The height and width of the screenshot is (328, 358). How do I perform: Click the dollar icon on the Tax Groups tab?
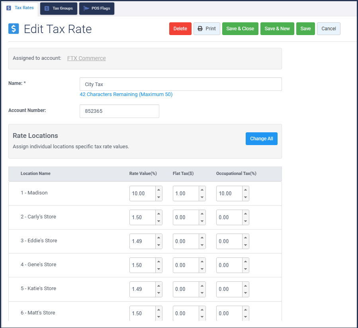tap(46, 8)
